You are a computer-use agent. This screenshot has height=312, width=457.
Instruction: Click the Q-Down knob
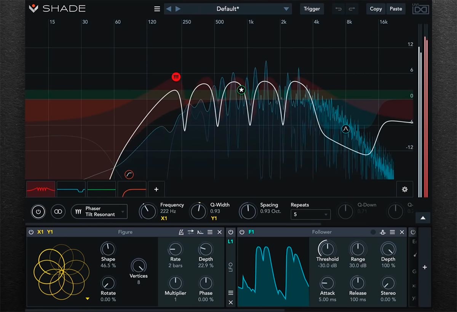[346, 212]
